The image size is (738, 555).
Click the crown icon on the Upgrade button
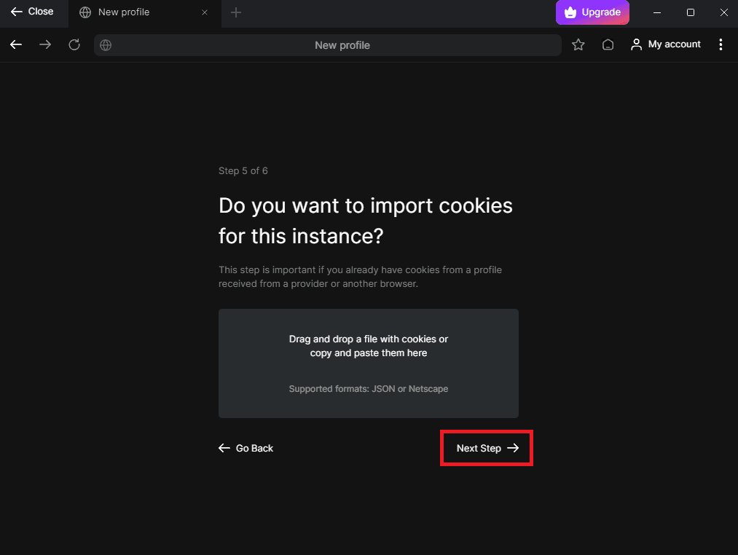[x=570, y=12]
